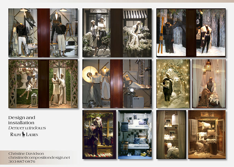The width and height of the screenshot is (234, 167).
Task: Open the white linen shelf display photo
Action: coord(171,134)
